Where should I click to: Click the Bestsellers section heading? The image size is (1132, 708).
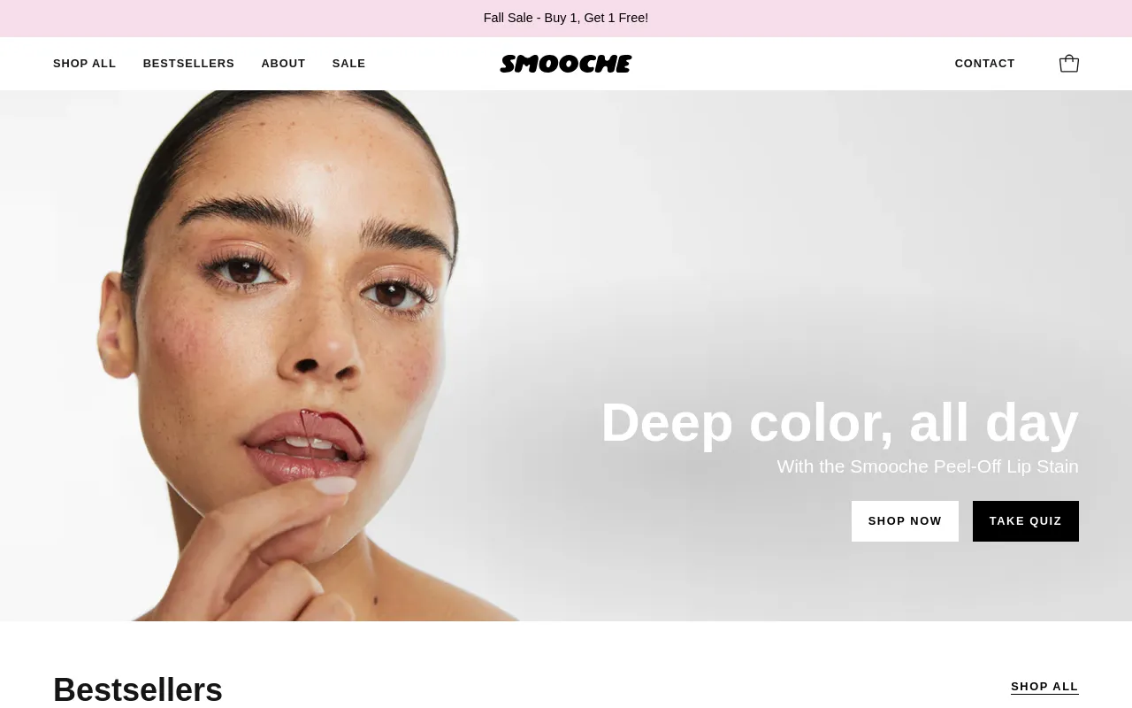[x=138, y=689]
